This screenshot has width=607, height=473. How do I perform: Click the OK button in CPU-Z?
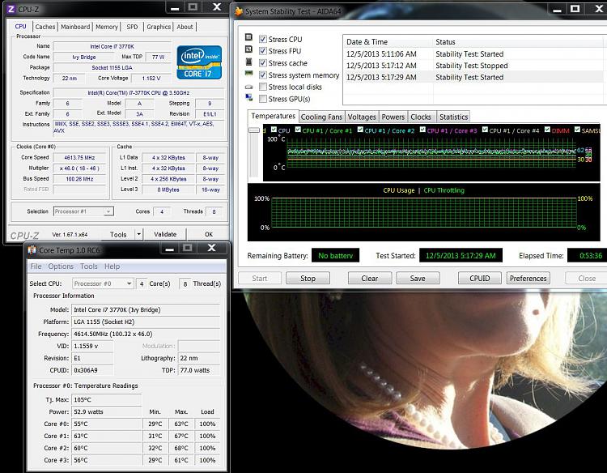coord(209,234)
